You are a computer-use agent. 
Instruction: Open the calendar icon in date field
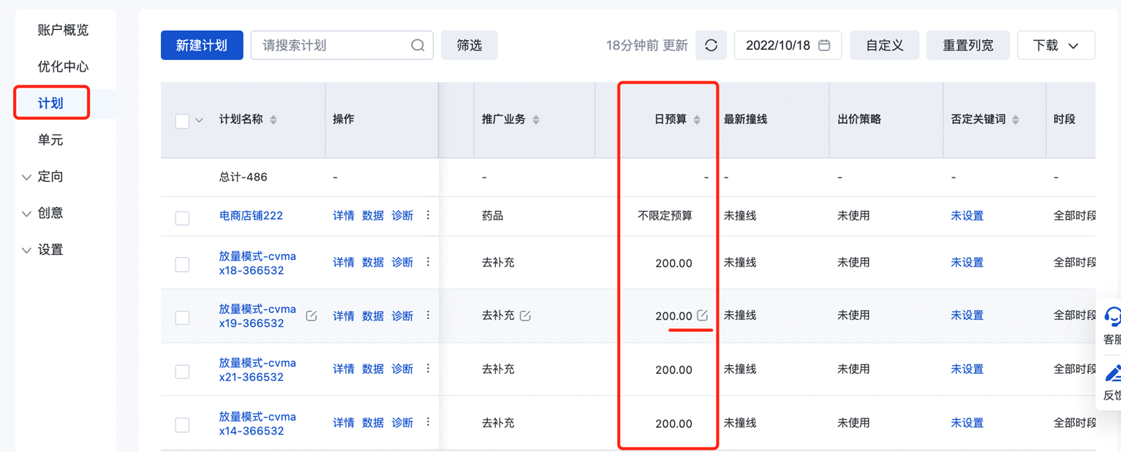coord(824,45)
